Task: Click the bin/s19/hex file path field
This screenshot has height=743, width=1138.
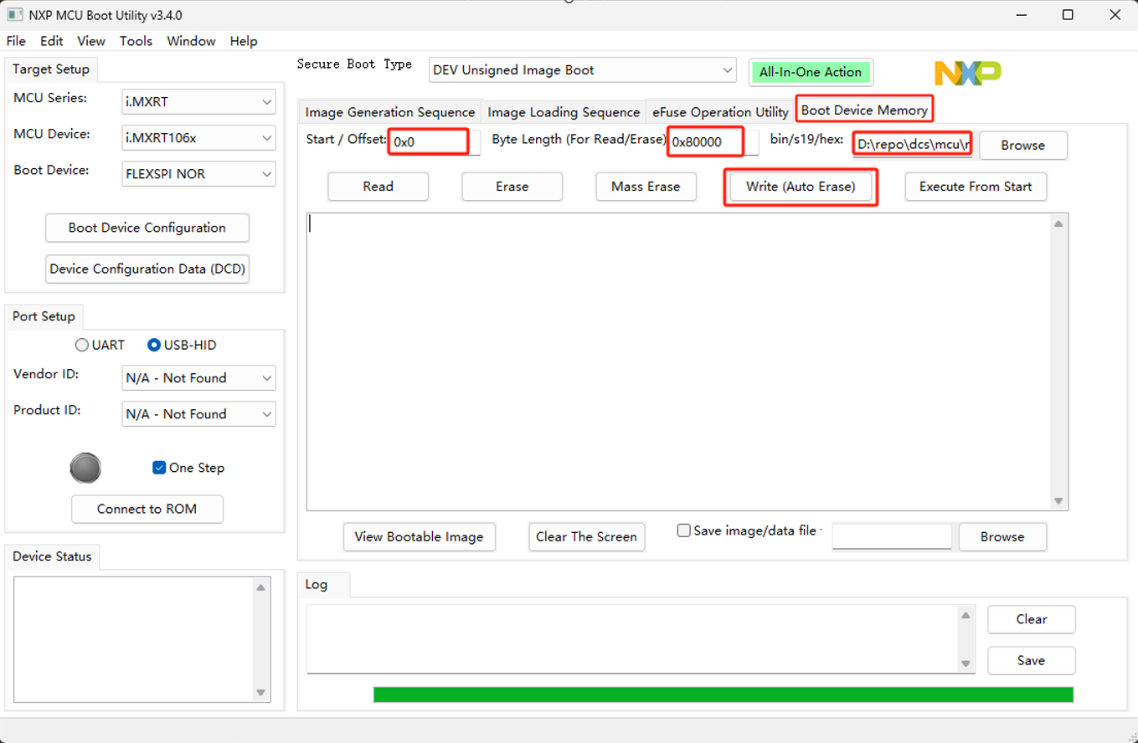Action: 913,145
